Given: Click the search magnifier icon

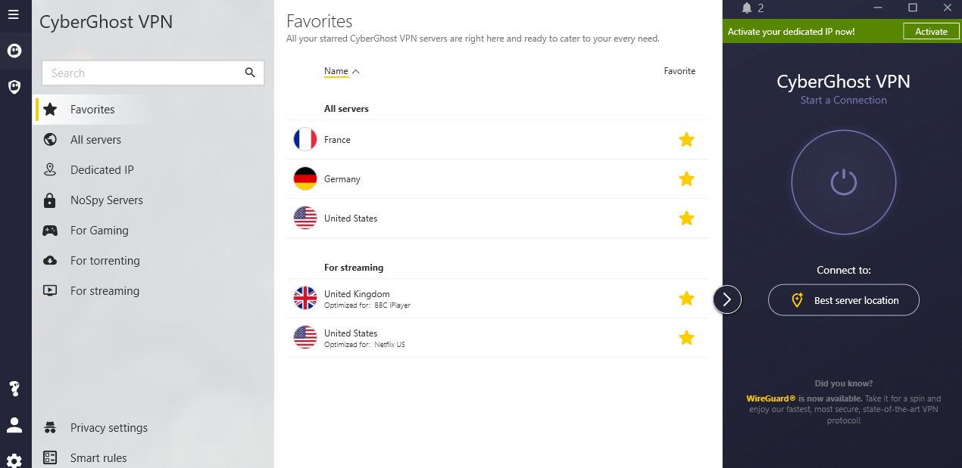Looking at the screenshot, I should pyautogui.click(x=250, y=73).
